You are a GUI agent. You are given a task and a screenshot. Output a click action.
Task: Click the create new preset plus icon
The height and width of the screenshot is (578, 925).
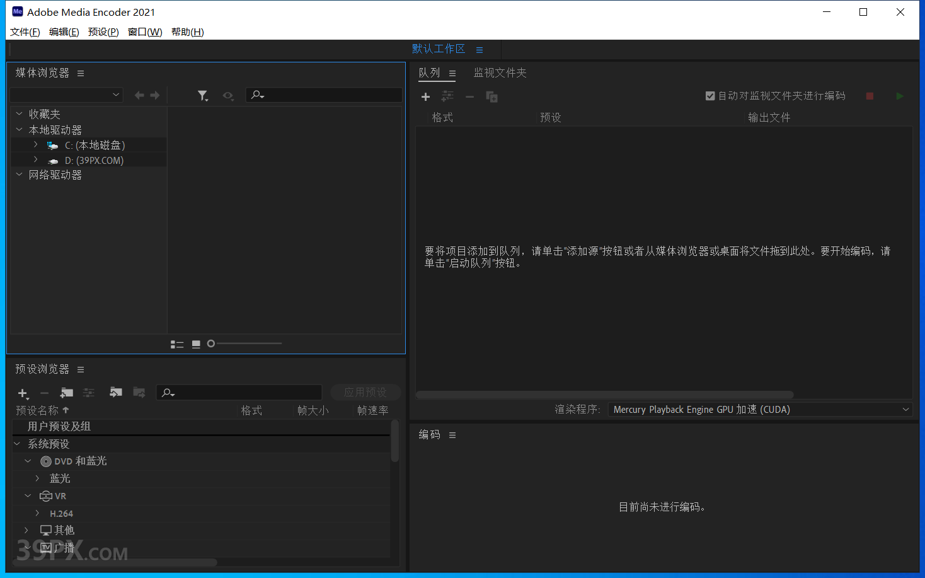(x=23, y=393)
